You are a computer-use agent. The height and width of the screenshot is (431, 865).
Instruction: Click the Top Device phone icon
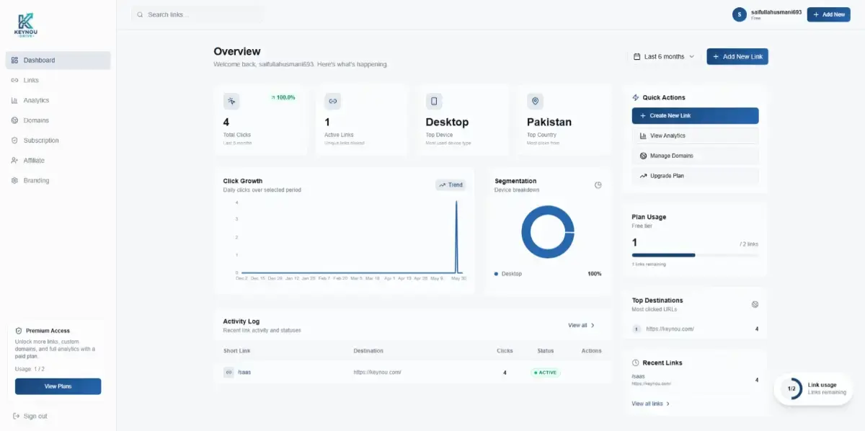coord(433,101)
